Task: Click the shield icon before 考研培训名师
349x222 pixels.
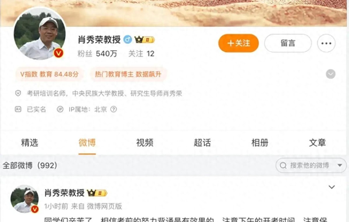Action: click(x=18, y=93)
